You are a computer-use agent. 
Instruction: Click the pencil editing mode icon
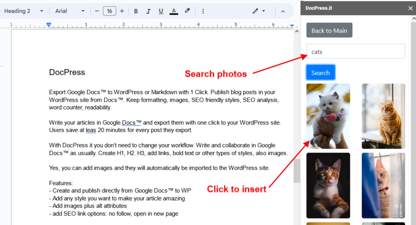(255, 11)
